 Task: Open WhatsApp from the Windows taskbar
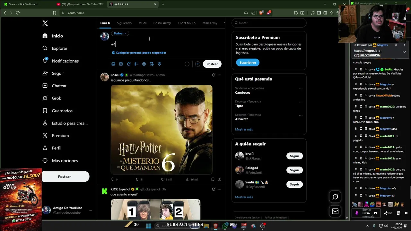225,226
